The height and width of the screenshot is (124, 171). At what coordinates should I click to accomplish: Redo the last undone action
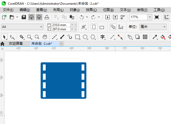point(94,17)
